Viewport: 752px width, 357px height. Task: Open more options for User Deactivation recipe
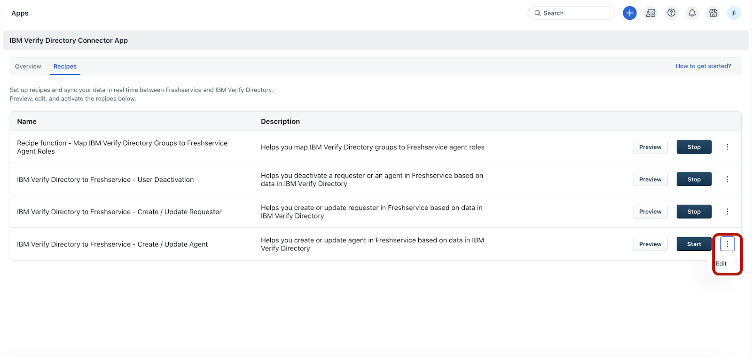click(x=728, y=179)
